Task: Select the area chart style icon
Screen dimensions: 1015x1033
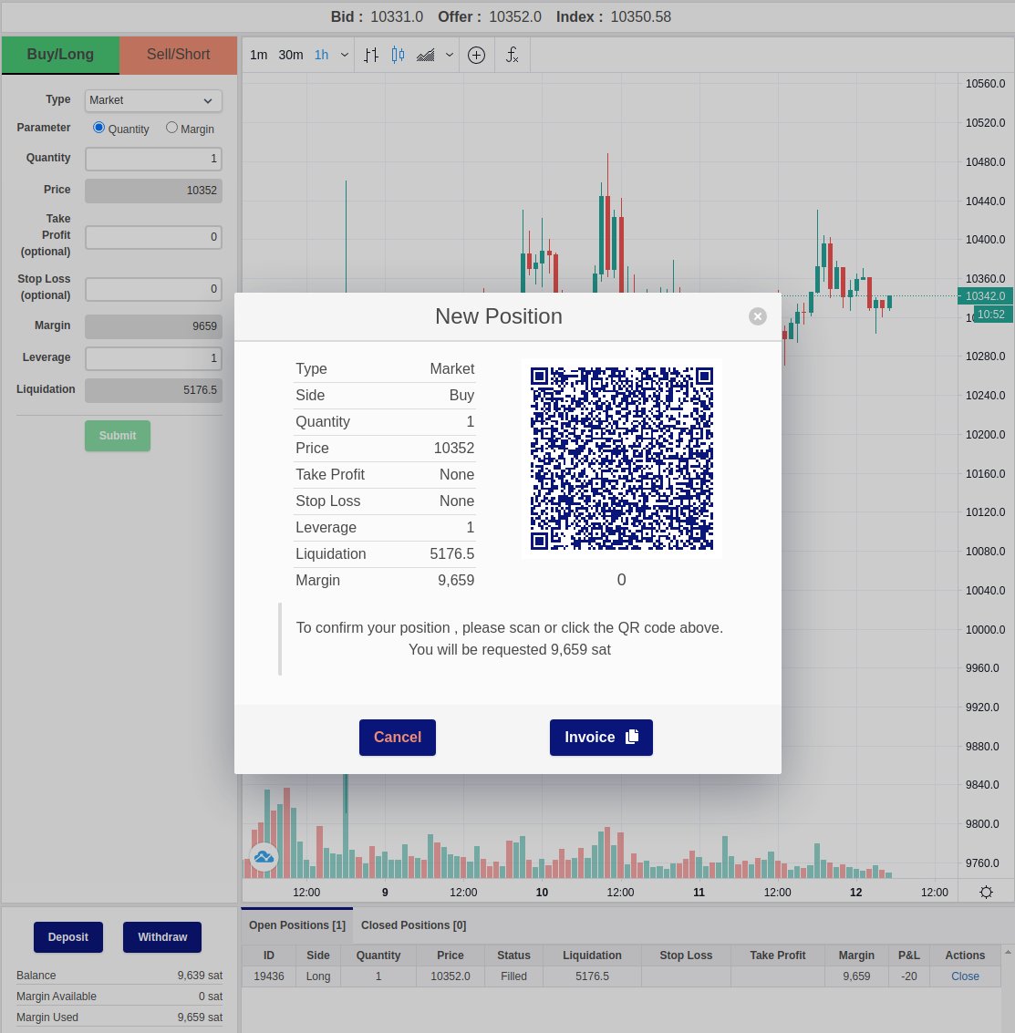Action: pos(426,55)
